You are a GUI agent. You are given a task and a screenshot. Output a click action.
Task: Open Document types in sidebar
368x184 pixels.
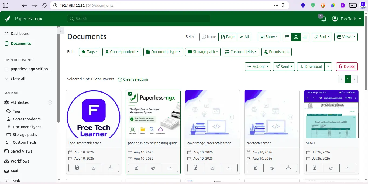click(27, 127)
